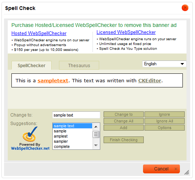Open the Licensed WebSpellChecker link

pyautogui.click(x=126, y=32)
